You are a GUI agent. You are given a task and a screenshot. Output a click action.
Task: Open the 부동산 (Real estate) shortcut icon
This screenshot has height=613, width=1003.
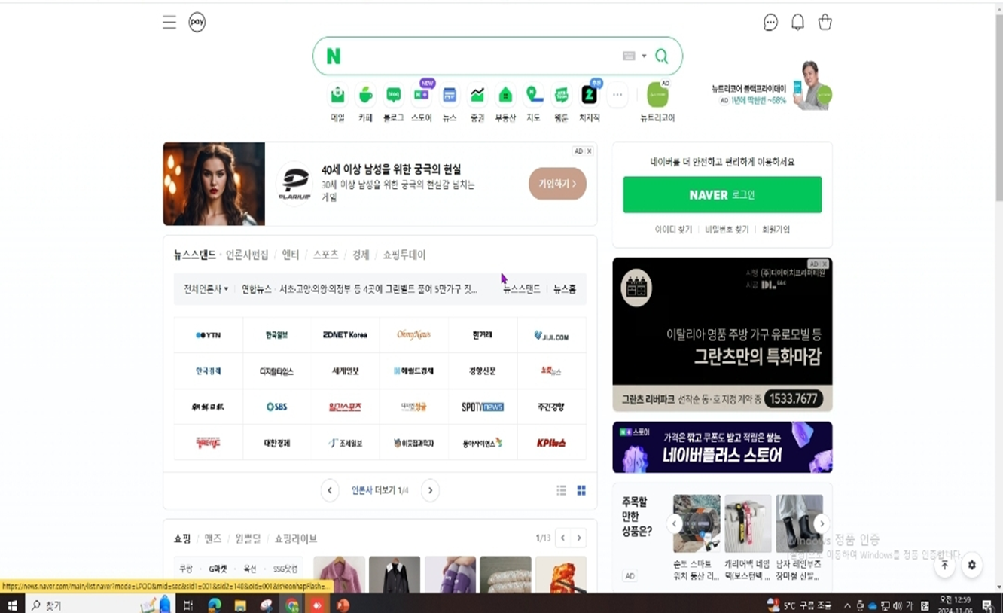point(505,95)
